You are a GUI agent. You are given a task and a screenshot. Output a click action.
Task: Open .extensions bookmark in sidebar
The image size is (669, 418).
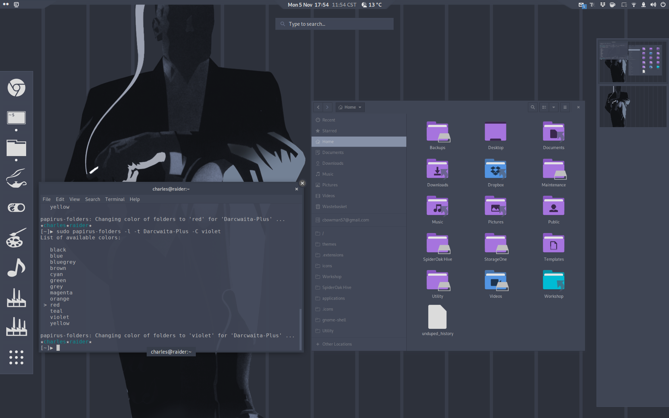click(359, 255)
